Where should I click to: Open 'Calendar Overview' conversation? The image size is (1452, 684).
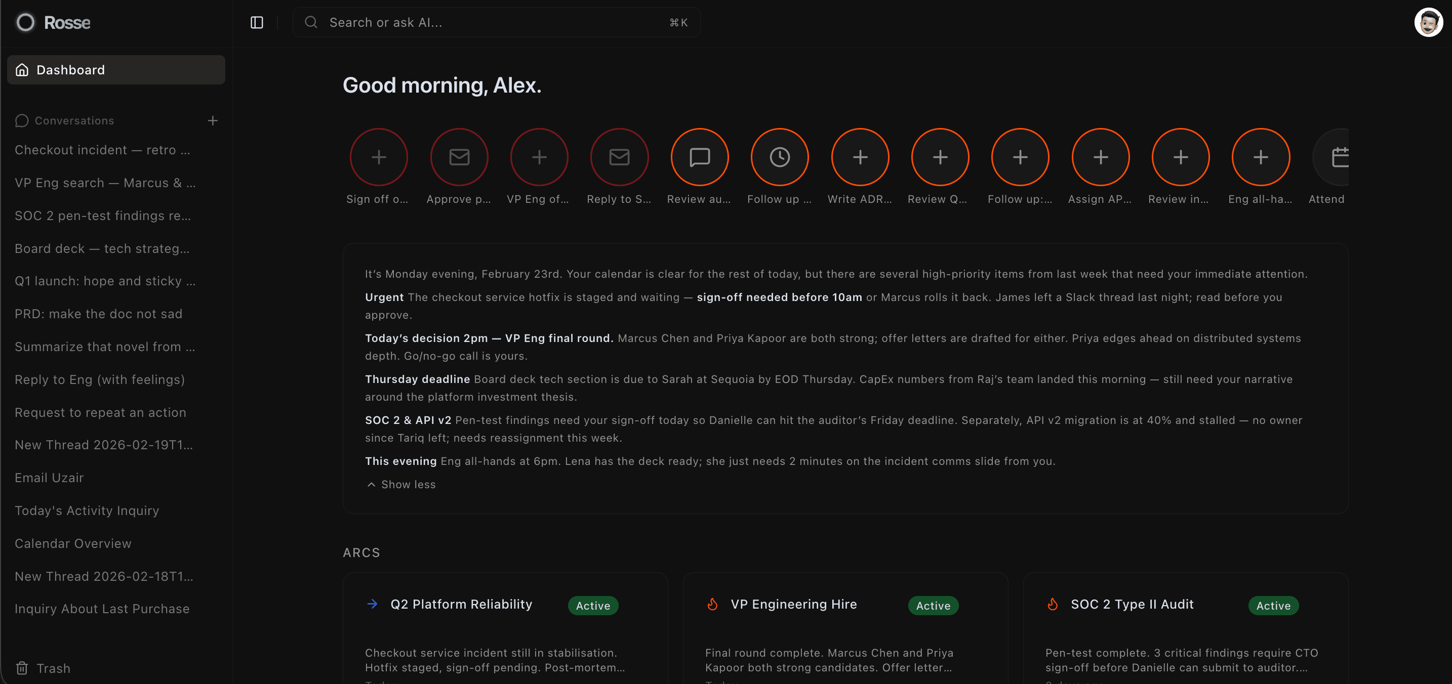tap(73, 544)
